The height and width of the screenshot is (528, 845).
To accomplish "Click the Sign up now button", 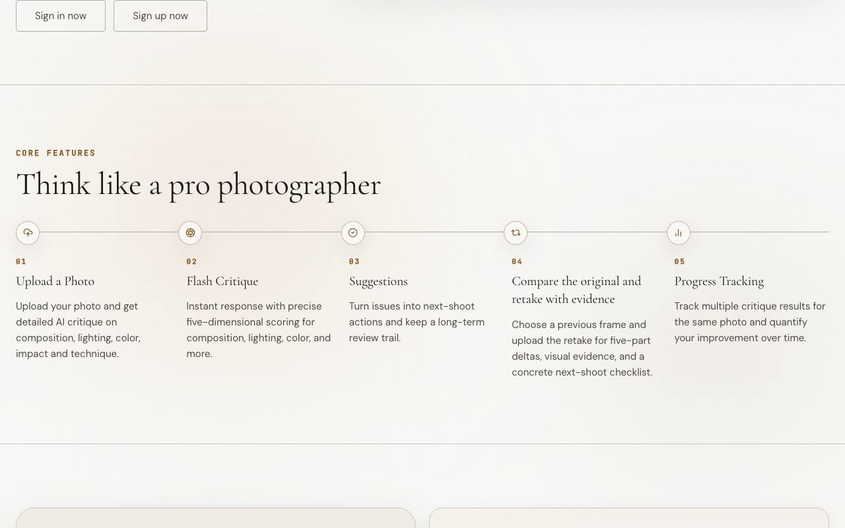I will coord(160,16).
